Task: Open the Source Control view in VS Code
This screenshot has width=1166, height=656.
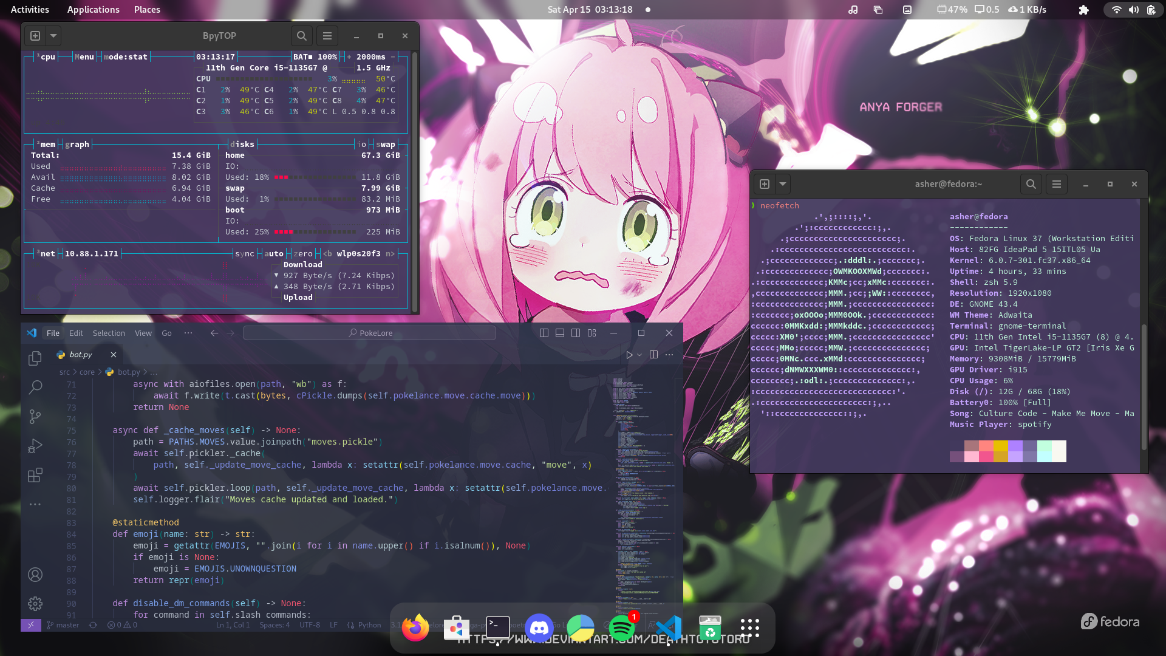Action: pos(35,417)
